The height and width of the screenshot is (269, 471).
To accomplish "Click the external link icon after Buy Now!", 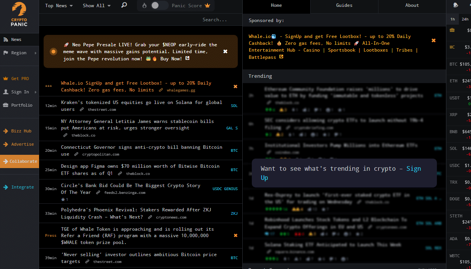I will coord(187,58).
